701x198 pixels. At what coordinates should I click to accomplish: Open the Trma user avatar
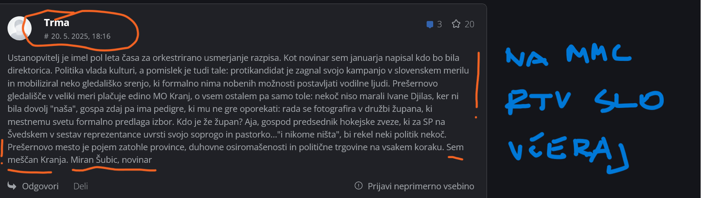pos(19,28)
